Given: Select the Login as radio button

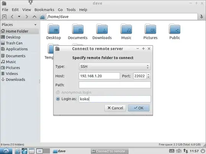Looking at the screenshot, I should pos(58,99).
